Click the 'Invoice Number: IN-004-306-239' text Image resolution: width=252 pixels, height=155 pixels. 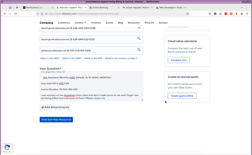coord(59,89)
